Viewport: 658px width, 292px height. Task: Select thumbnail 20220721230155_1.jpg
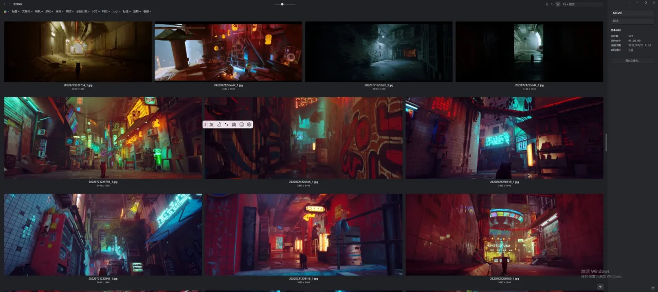click(x=504, y=235)
